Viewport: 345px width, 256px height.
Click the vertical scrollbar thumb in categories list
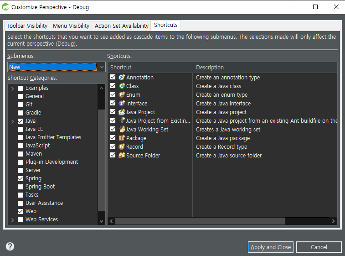(x=102, y=160)
